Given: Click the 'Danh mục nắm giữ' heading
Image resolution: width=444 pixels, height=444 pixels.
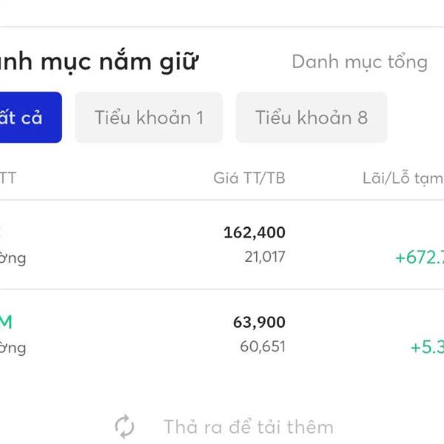Looking at the screenshot, I should [x=98, y=61].
